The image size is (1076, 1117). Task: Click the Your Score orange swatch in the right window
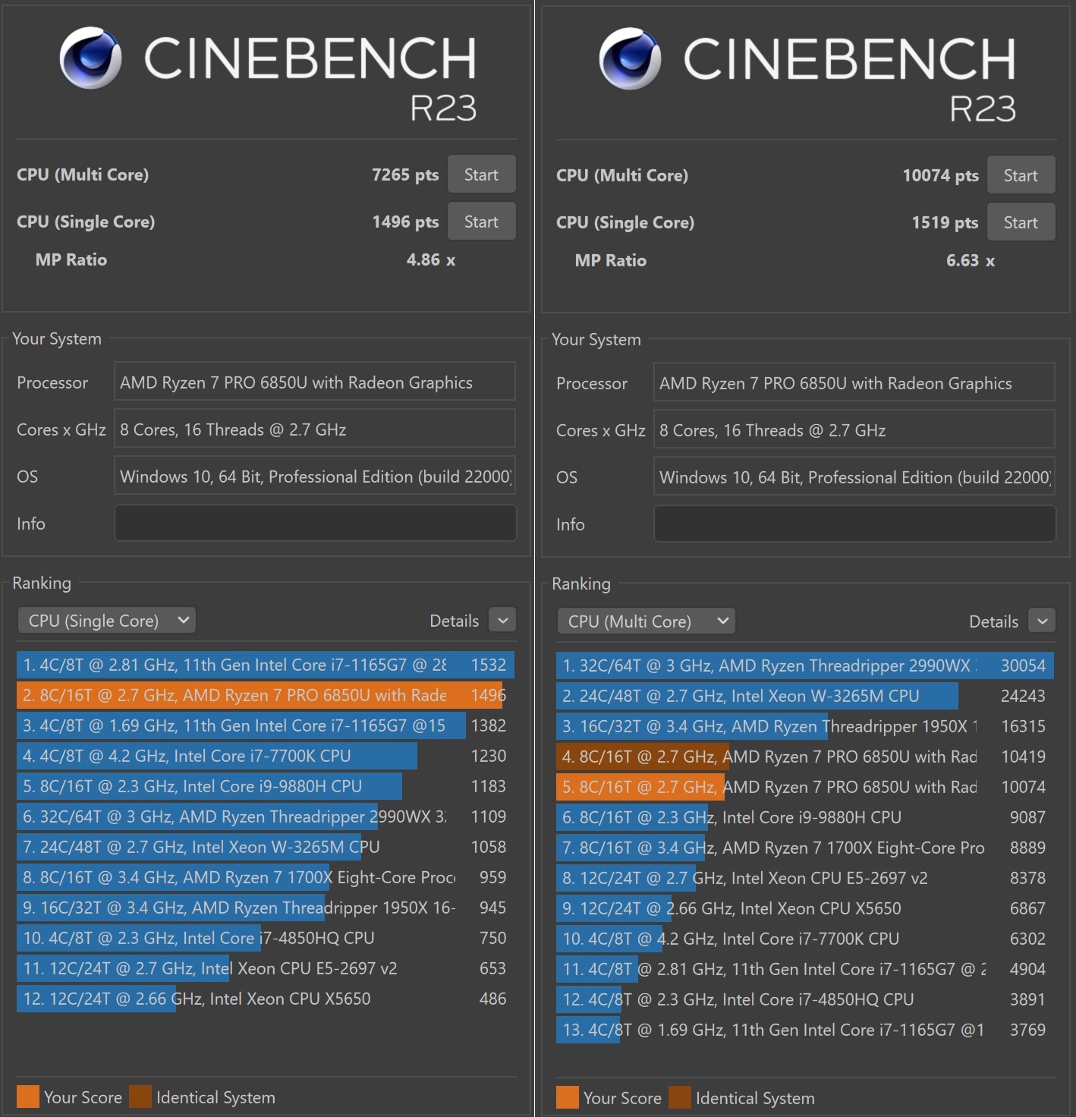pos(568,1097)
